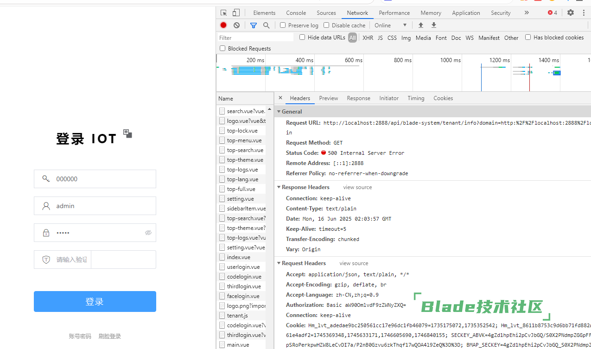Click the username field showing admin
591x349 pixels.
pyautogui.click(x=95, y=206)
